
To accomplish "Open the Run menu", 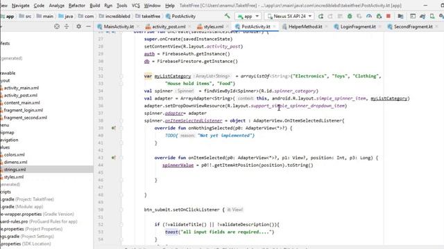I will click(x=108, y=6).
